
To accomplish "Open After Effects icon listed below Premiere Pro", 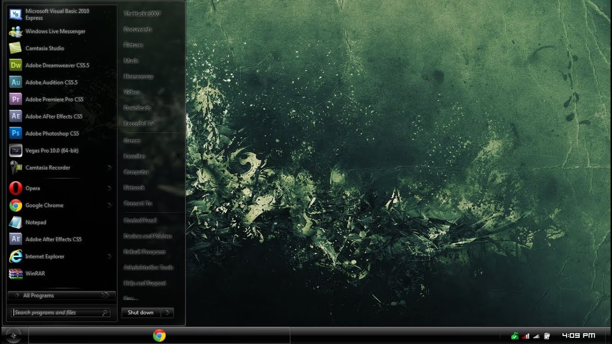I will (x=16, y=117).
